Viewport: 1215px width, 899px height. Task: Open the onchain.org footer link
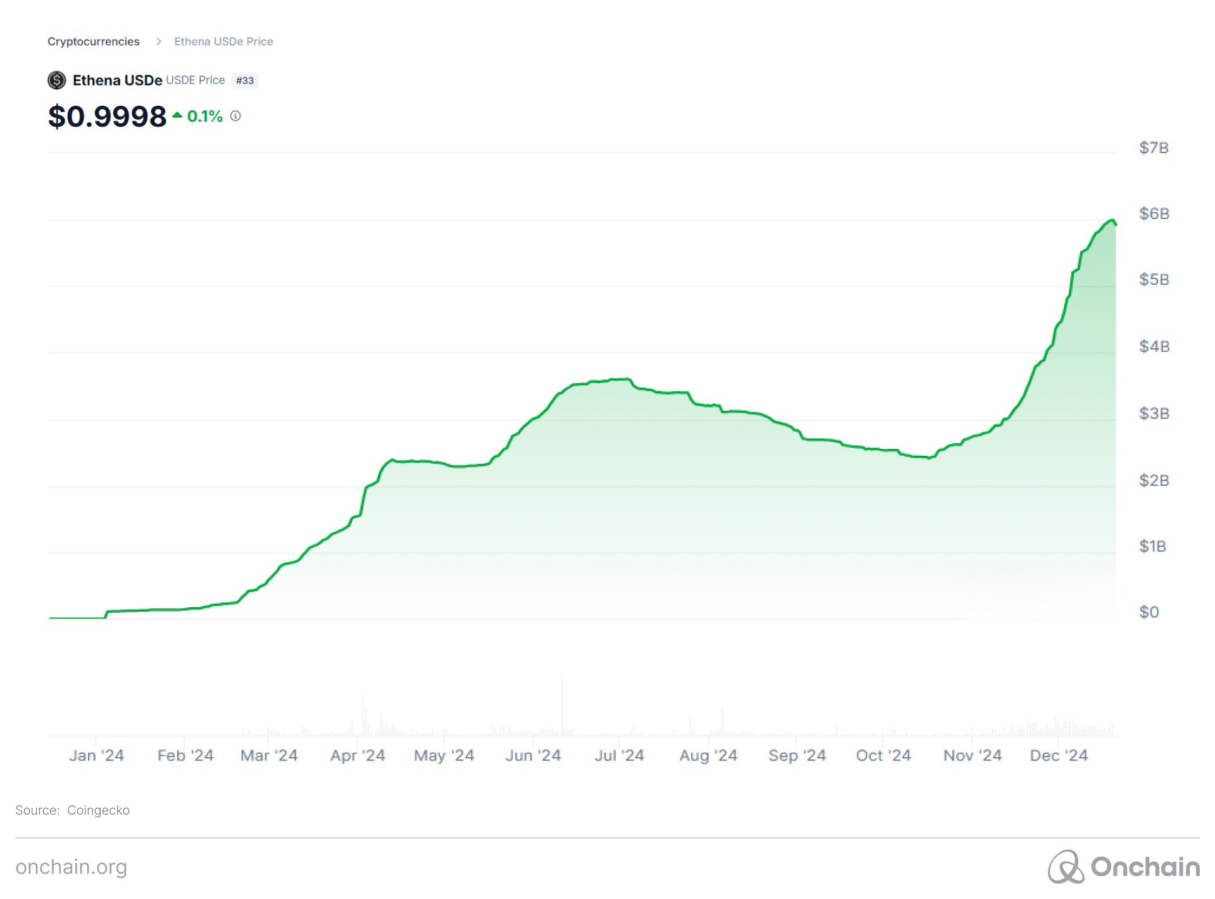click(72, 867)
